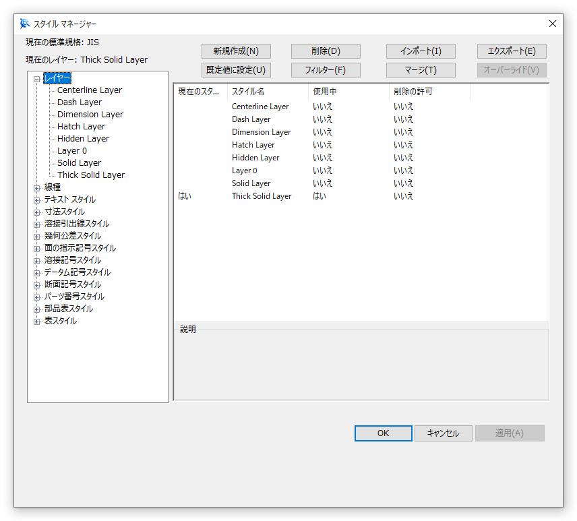This screenshot has width=577, height=521.
Task: Open the フィルター(F) options
Action: 326,70
